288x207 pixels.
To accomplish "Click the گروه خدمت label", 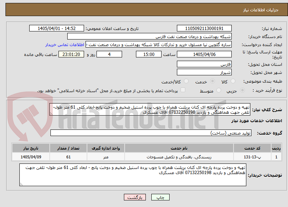I will [x=269, y=133].
